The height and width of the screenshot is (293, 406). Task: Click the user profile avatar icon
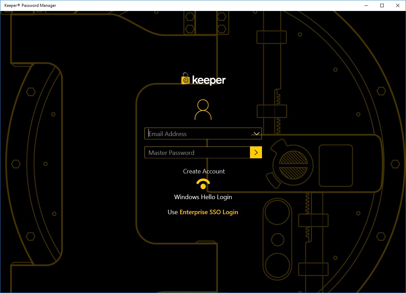(203, 110)
